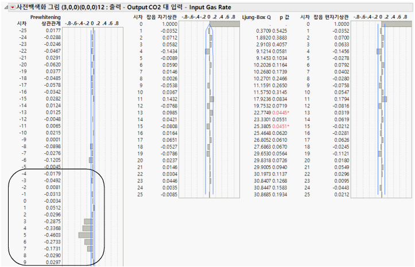415x267 pixels.
Task: Select noise autocorrelation value -0.1434 at lag 4
Action: tap(169, 51)
